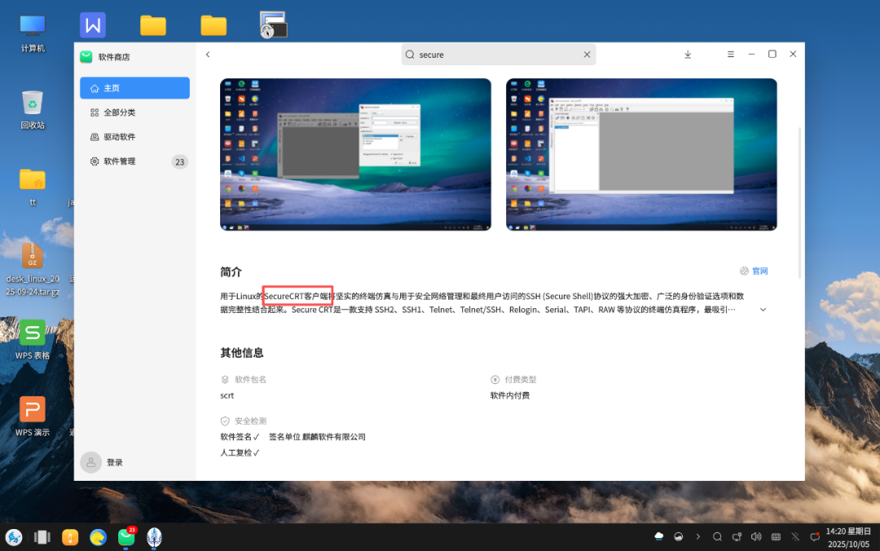This screenshot has height=551, width=880.
Task: Click the 软件包名 label
Action: [250, 380]
